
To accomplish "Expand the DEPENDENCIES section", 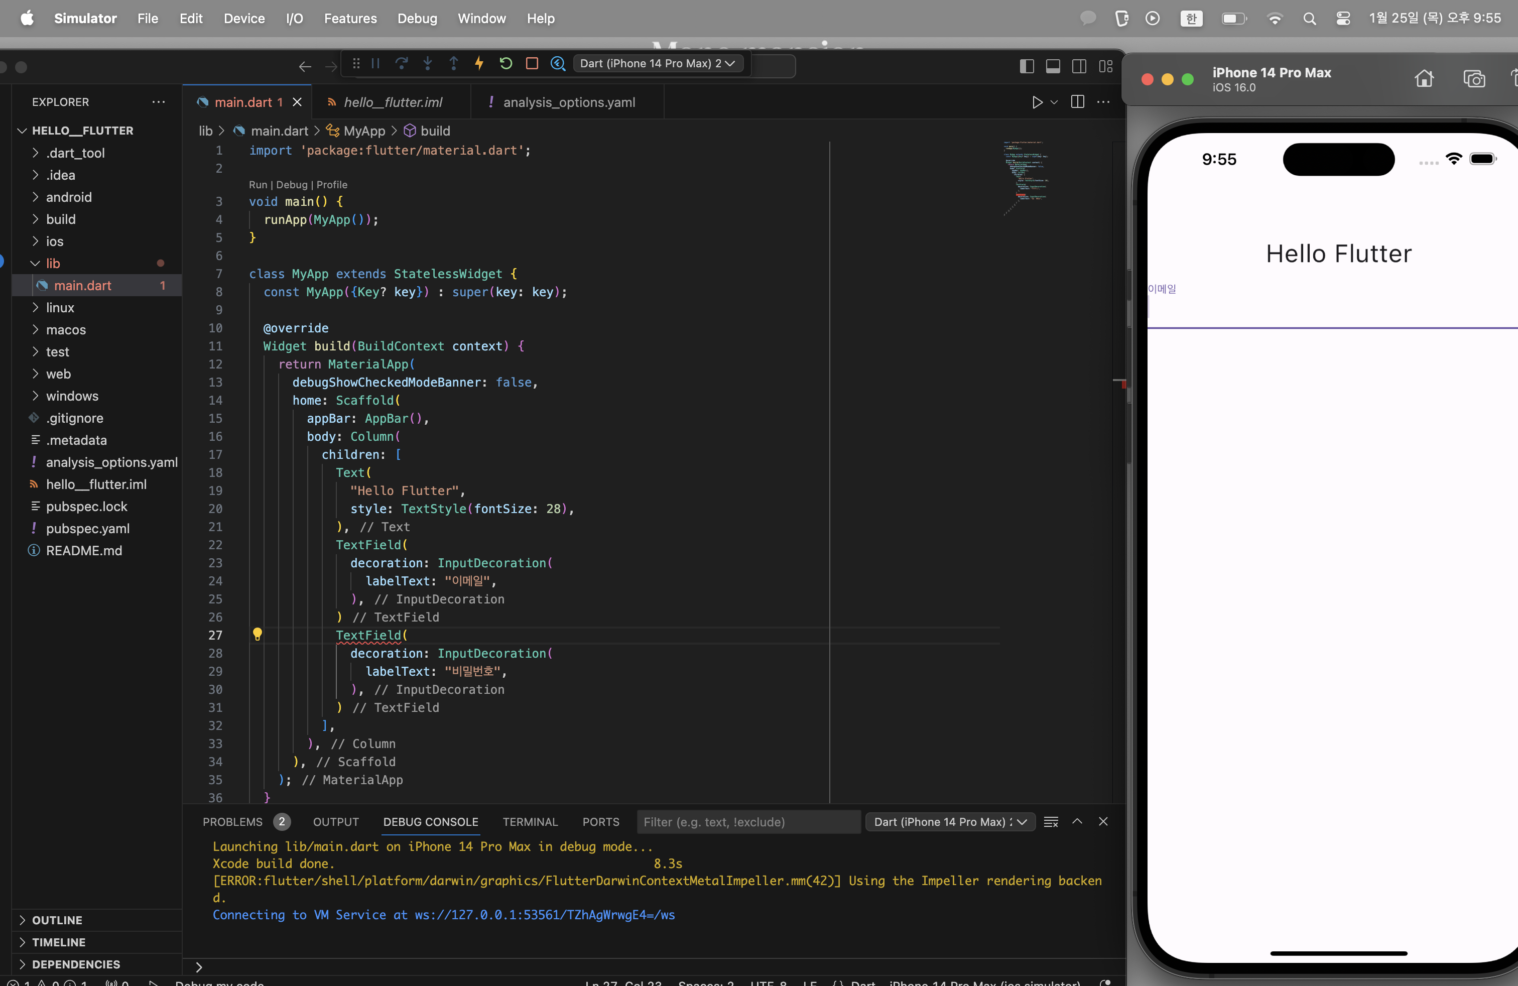I will 76,964.
